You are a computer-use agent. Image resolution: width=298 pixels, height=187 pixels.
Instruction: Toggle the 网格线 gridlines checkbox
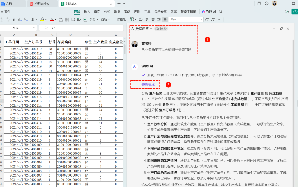[115, 19]
